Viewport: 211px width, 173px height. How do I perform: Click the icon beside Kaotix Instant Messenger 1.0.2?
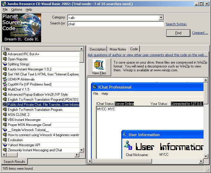coord(5,69)
